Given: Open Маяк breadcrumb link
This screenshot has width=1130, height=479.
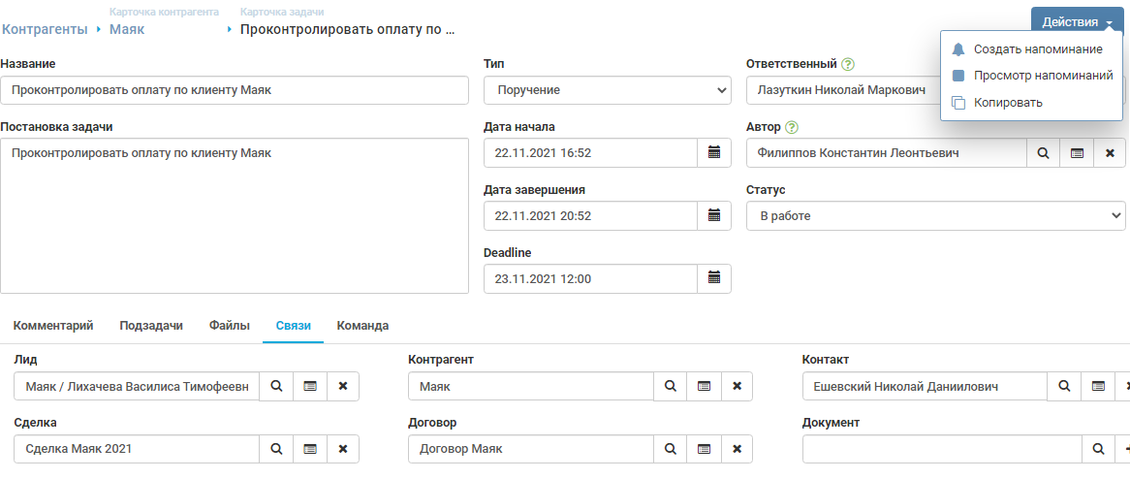Looking at the screenshot, I should coord(128,30).
